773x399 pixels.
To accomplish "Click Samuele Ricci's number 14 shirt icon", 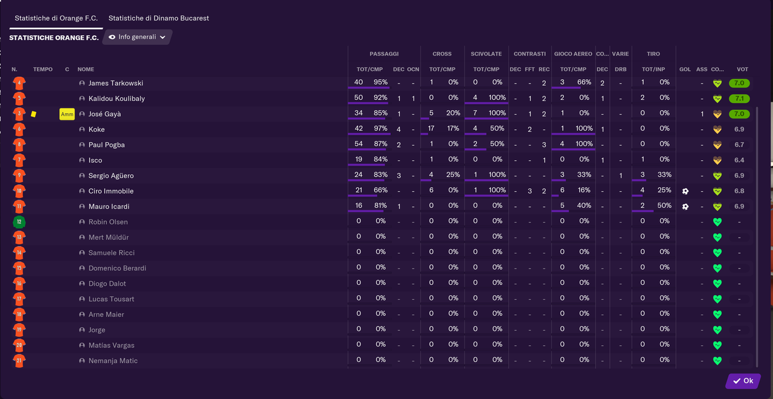I will pyautogui.click(x=19, y=253).
